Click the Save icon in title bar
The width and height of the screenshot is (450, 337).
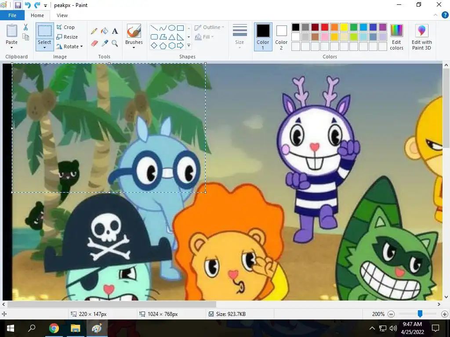point(18,5)
